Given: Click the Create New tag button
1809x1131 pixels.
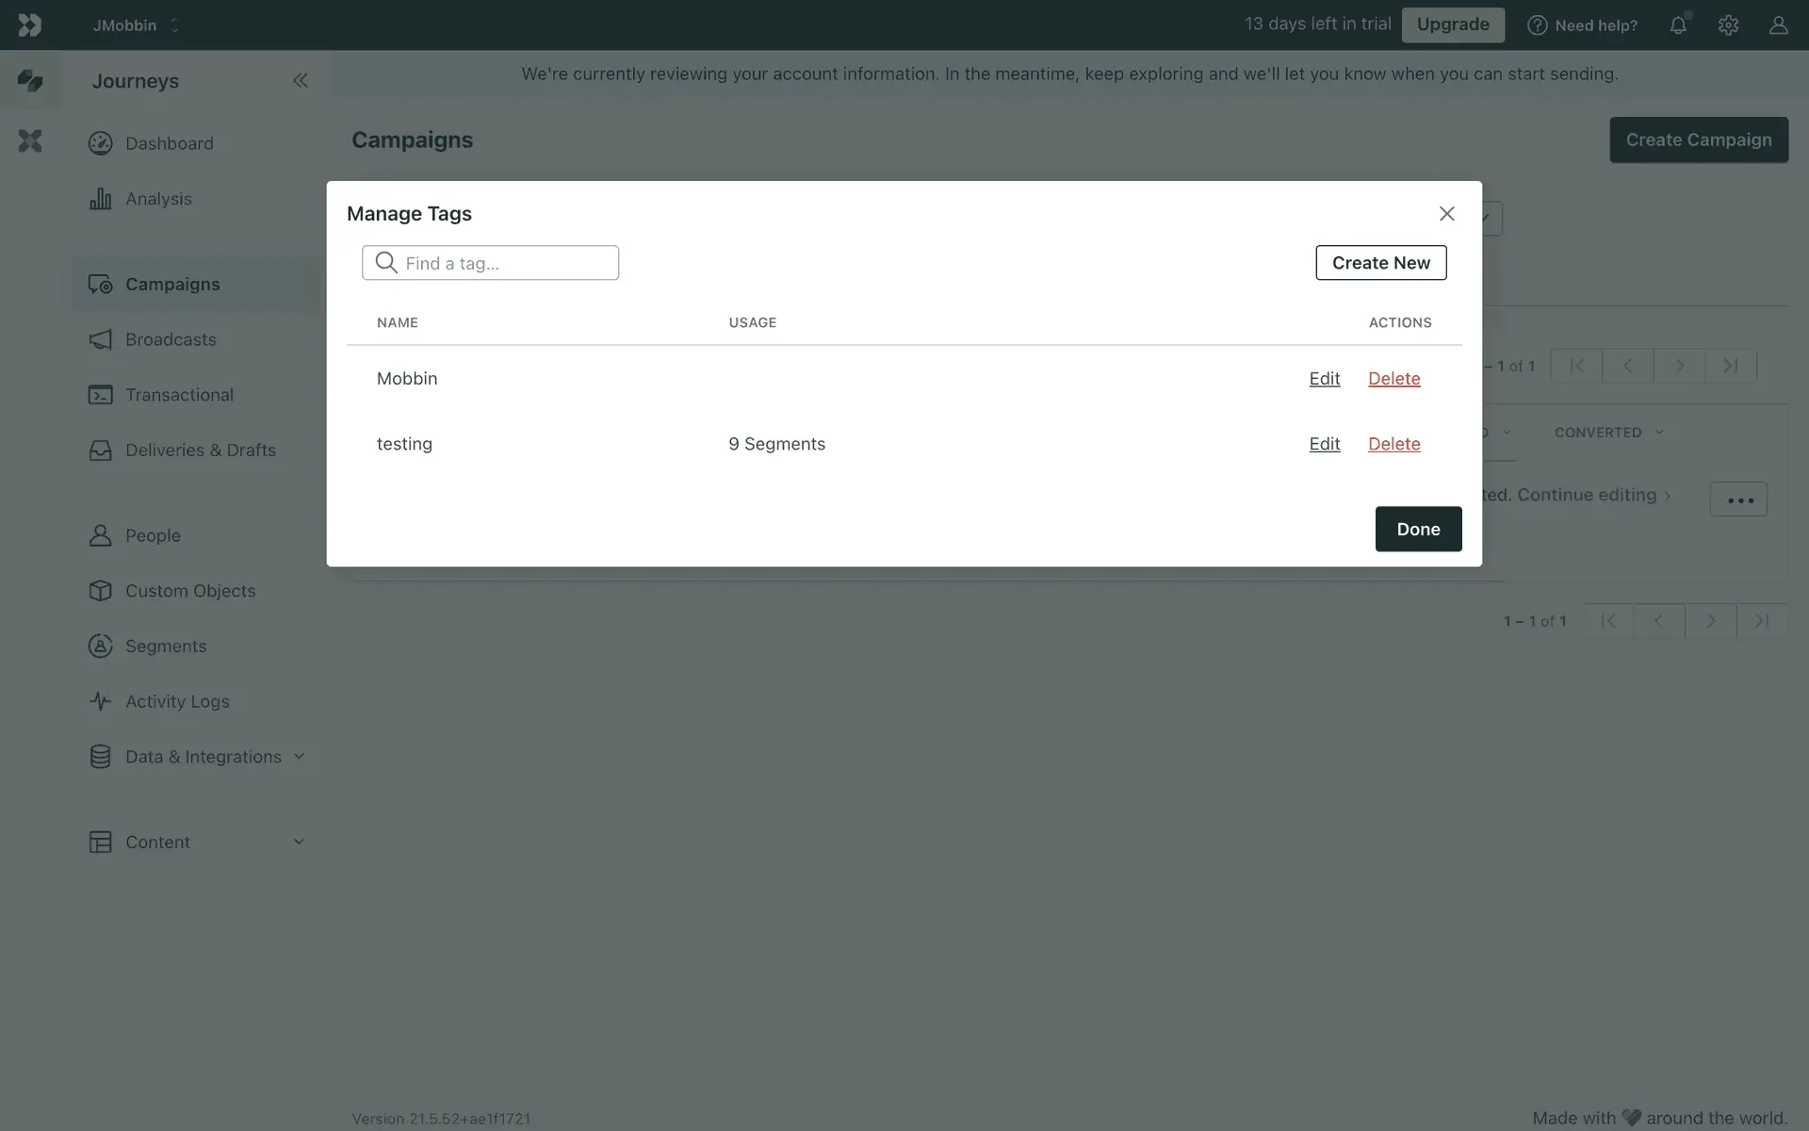Looking at the screenshot, I should tap(1380, 263).
